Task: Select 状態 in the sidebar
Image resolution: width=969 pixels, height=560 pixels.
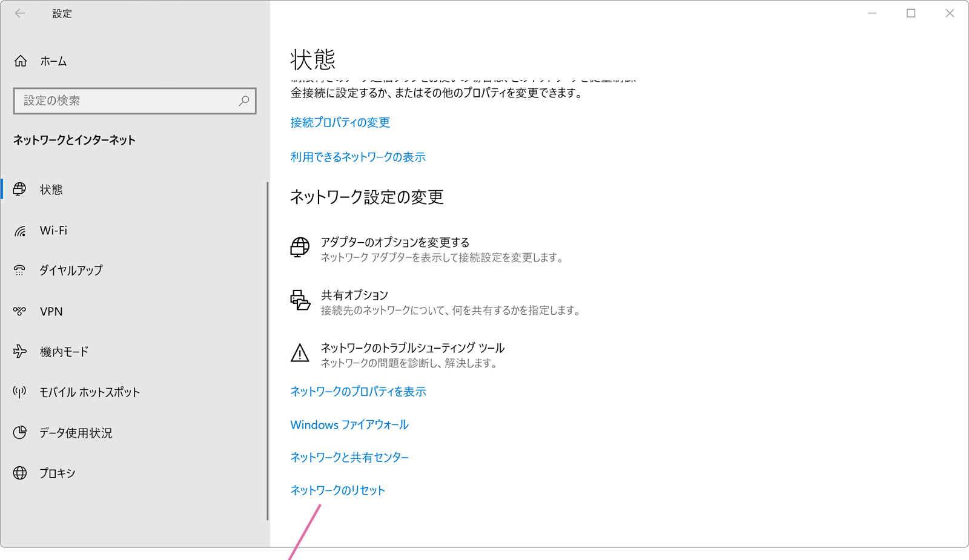Action: [51, 189]
